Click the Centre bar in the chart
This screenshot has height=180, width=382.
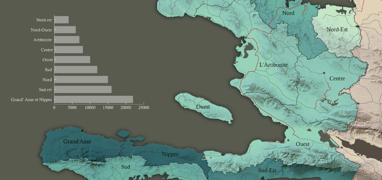click(x=68, y=50)
